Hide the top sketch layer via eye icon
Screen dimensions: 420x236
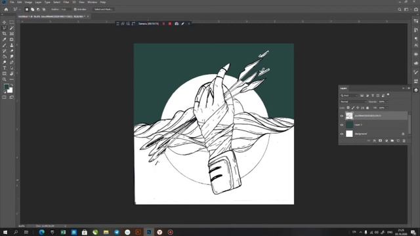click(x=342, y=116)
